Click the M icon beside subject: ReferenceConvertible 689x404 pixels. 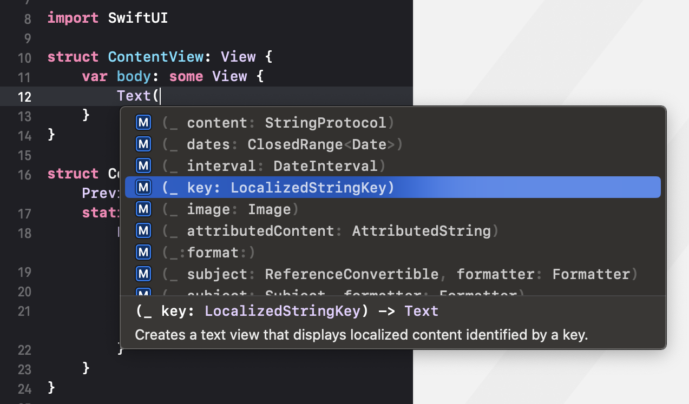[x=143, y=274]
